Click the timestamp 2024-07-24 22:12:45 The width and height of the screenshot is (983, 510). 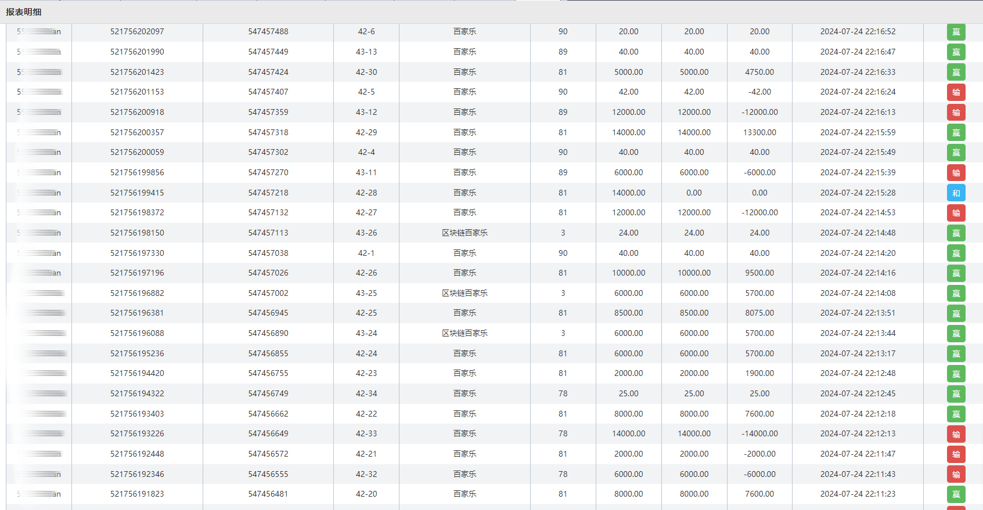pyautogui.click(x=857, y=393)
